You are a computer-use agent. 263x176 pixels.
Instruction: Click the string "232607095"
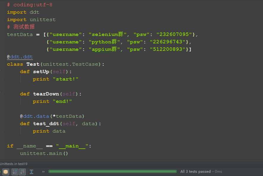[x=174, y=34]
